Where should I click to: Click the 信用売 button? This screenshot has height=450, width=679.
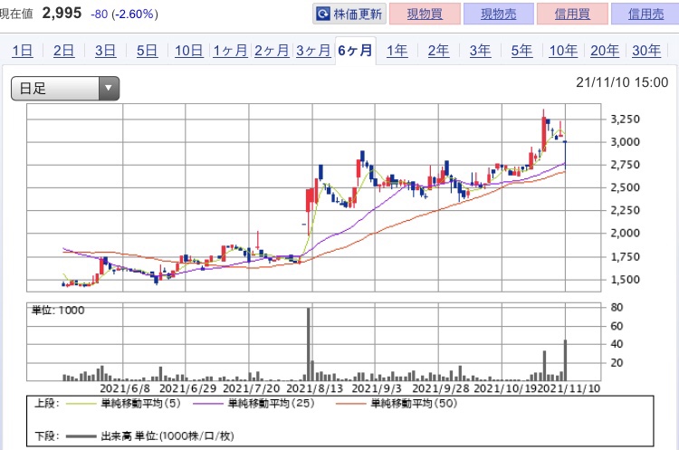[x=646, y=14]
